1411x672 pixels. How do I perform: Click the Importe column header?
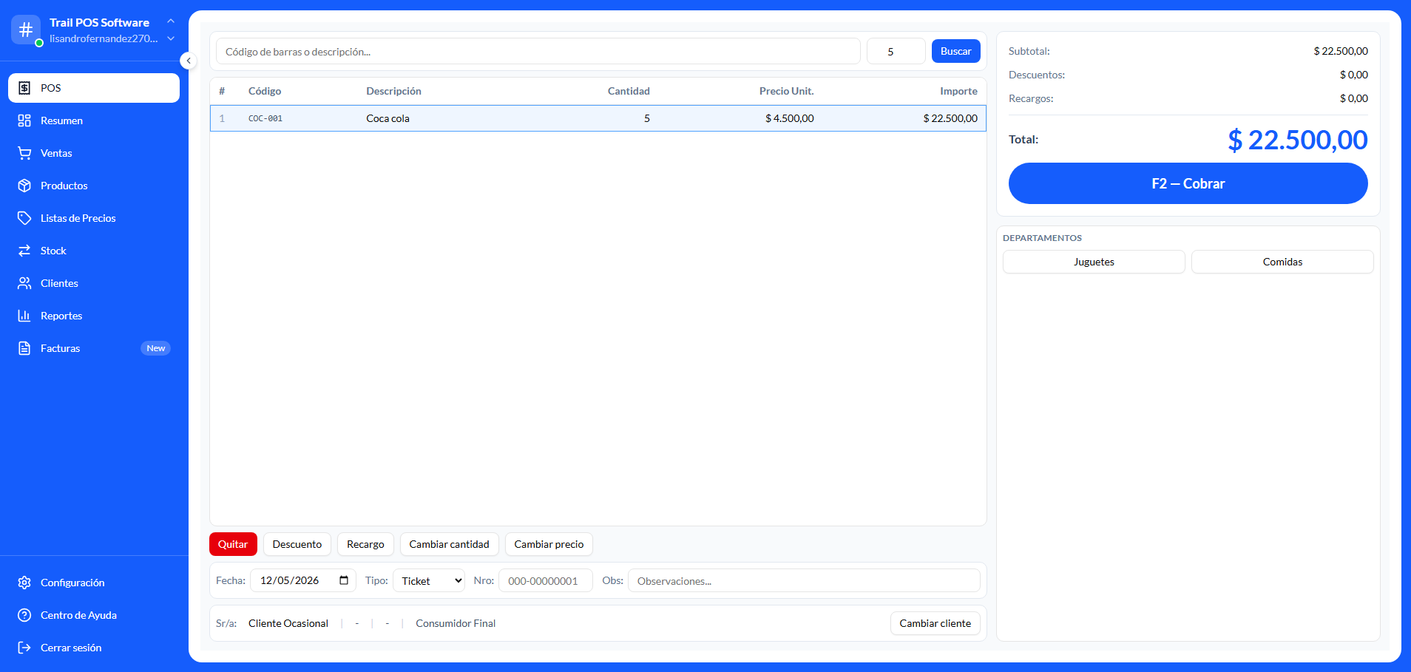958,91
